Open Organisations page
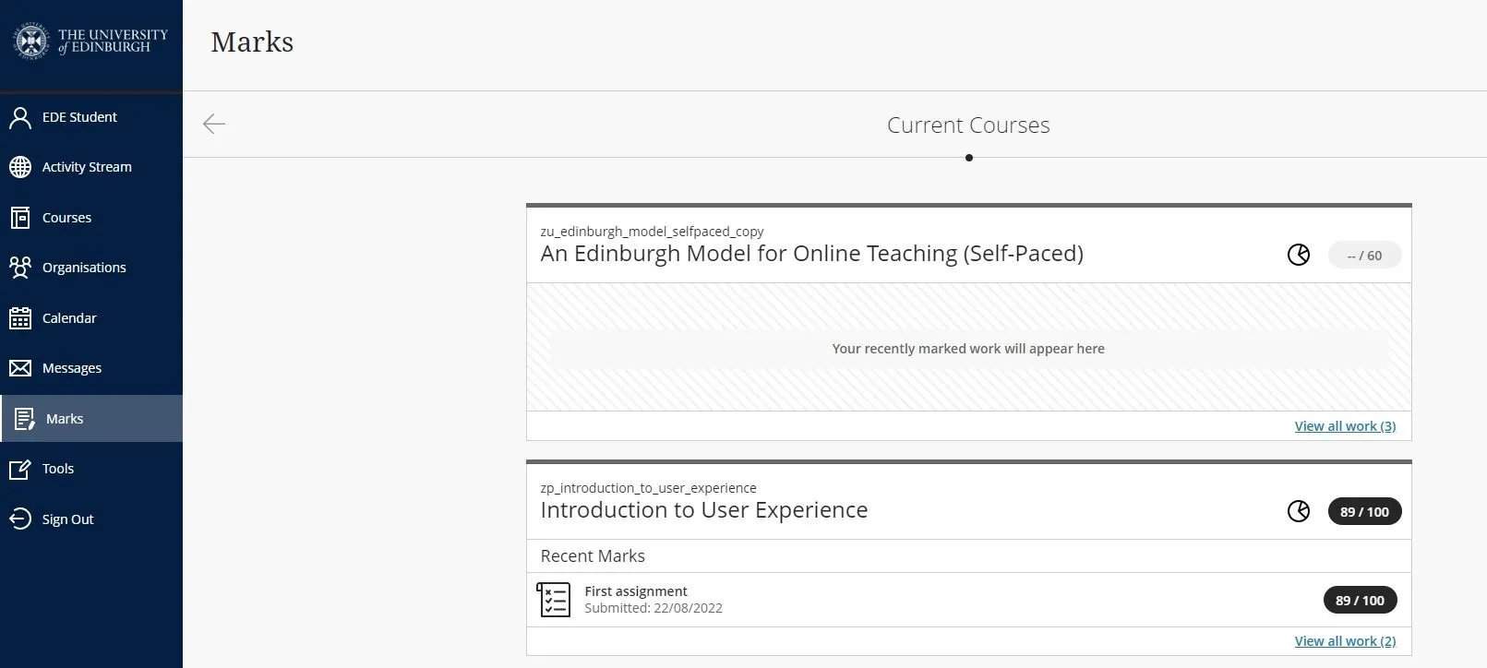The height and width of the screenshot is (668, 1487). pos(91,268)
